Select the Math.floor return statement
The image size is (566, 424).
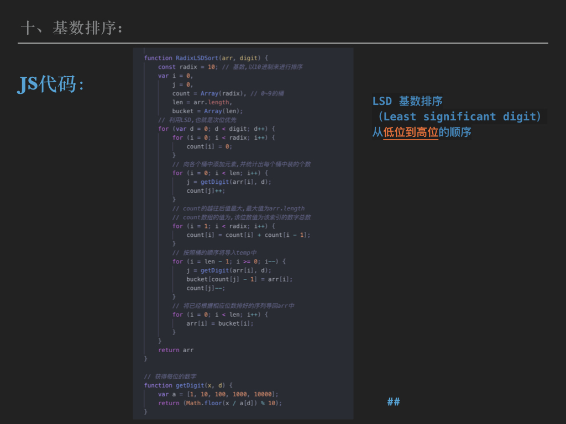(220, 402)
